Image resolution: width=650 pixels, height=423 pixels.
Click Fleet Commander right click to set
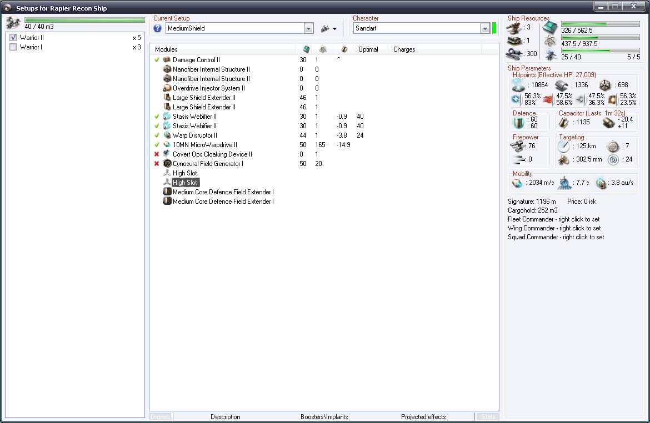coord(553,219)
